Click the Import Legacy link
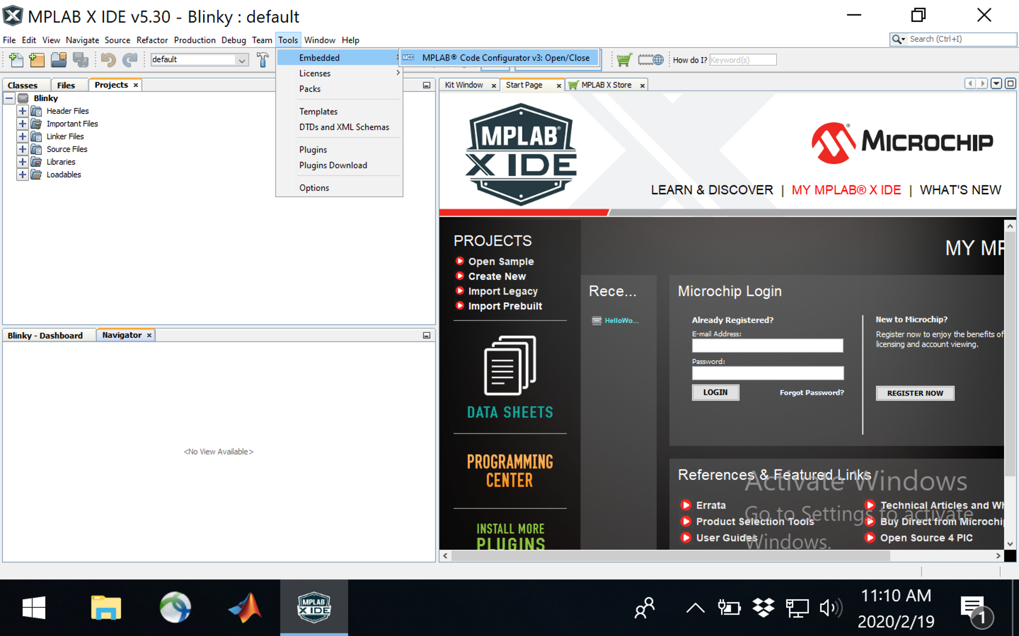This screenshot has height=636, width=1019. (x=503, y=291)
